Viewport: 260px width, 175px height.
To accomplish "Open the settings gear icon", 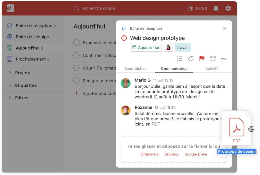I will tap(228, 8).
